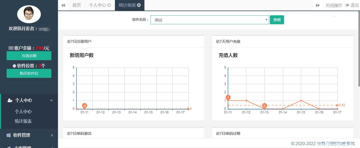Open 个人中心 sidebar sub-item
This screenshot has height=148, width=360.
click(x=23, y=112)
